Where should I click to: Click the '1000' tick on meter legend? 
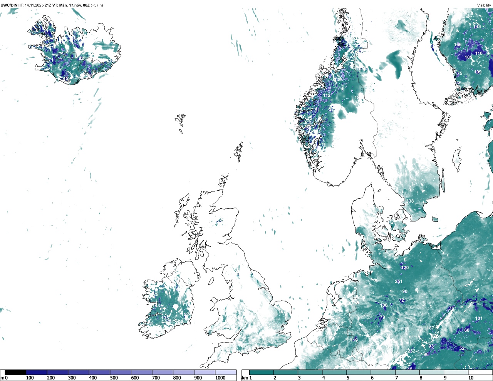220,378
